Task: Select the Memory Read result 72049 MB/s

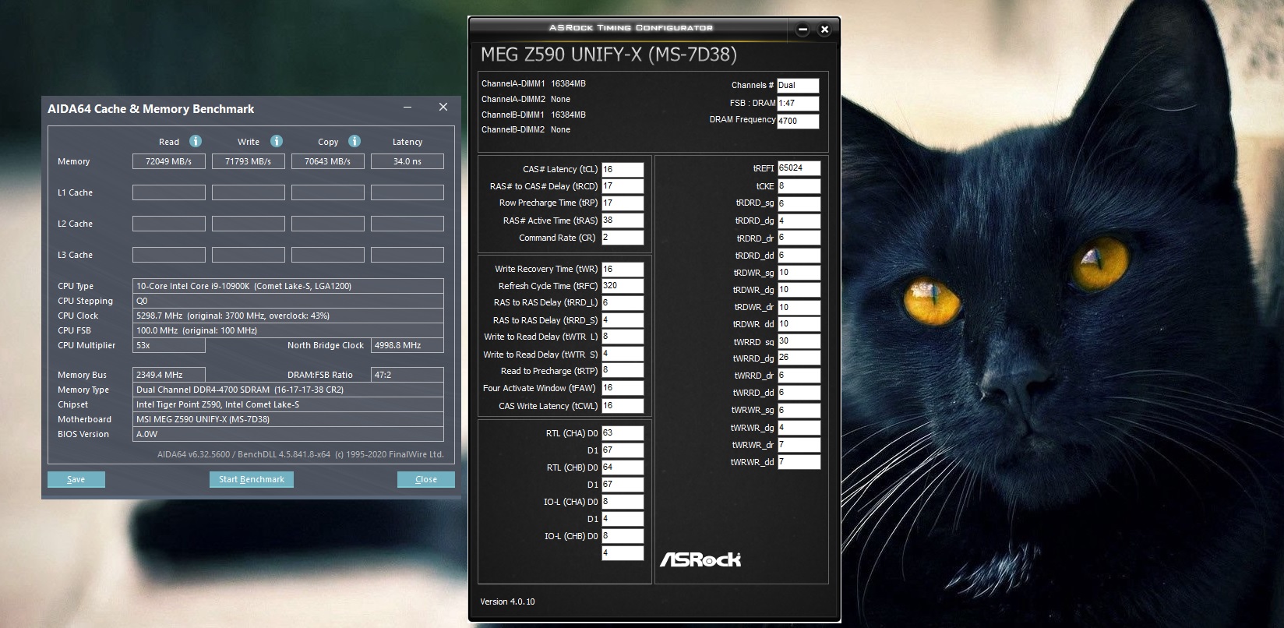Action: (x=169, y=161)
